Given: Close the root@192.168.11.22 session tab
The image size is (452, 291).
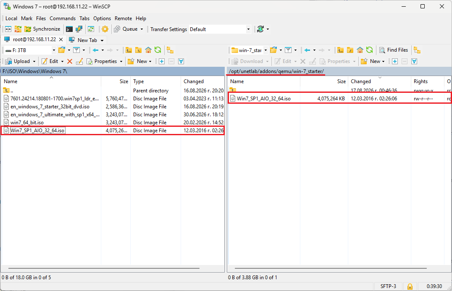Looking at the screenshot, I should click(x=61, y=39).
